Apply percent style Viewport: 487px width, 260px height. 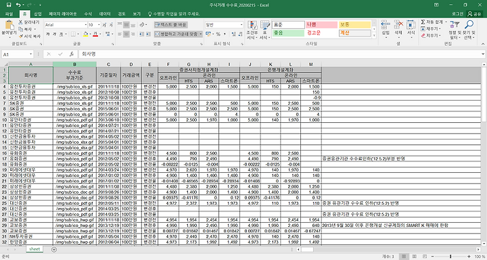(x=218, y=34)
